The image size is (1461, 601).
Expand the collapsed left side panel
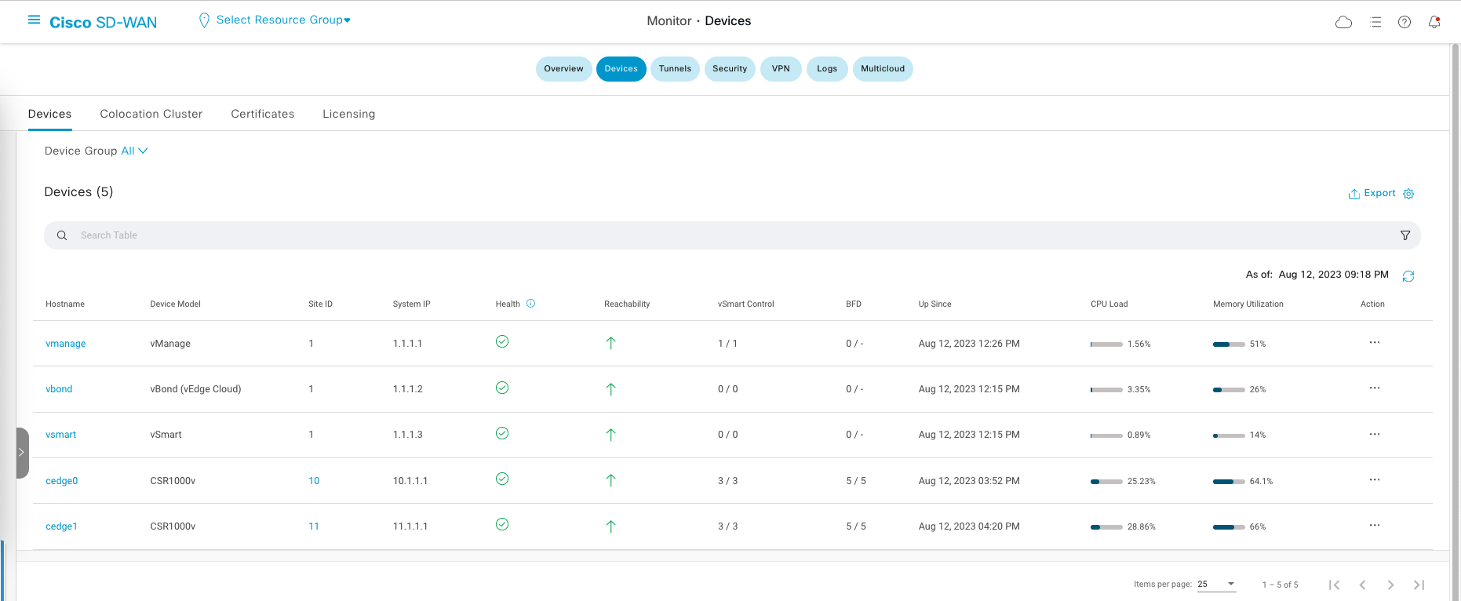click(x=22, y=453)
